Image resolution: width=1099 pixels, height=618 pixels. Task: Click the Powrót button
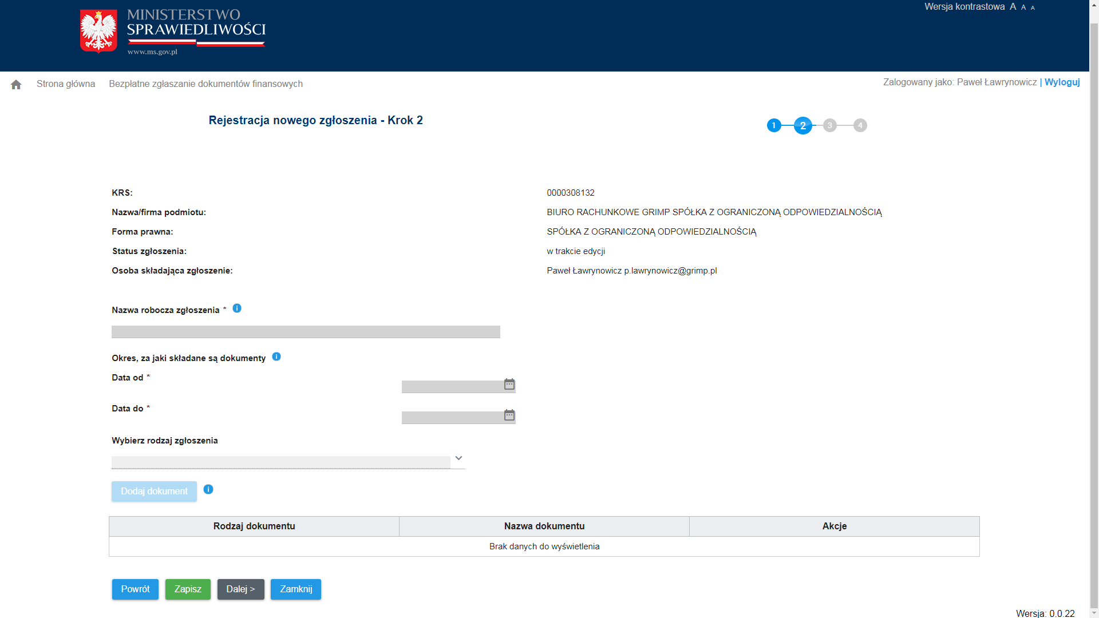(x=135, y=589)
